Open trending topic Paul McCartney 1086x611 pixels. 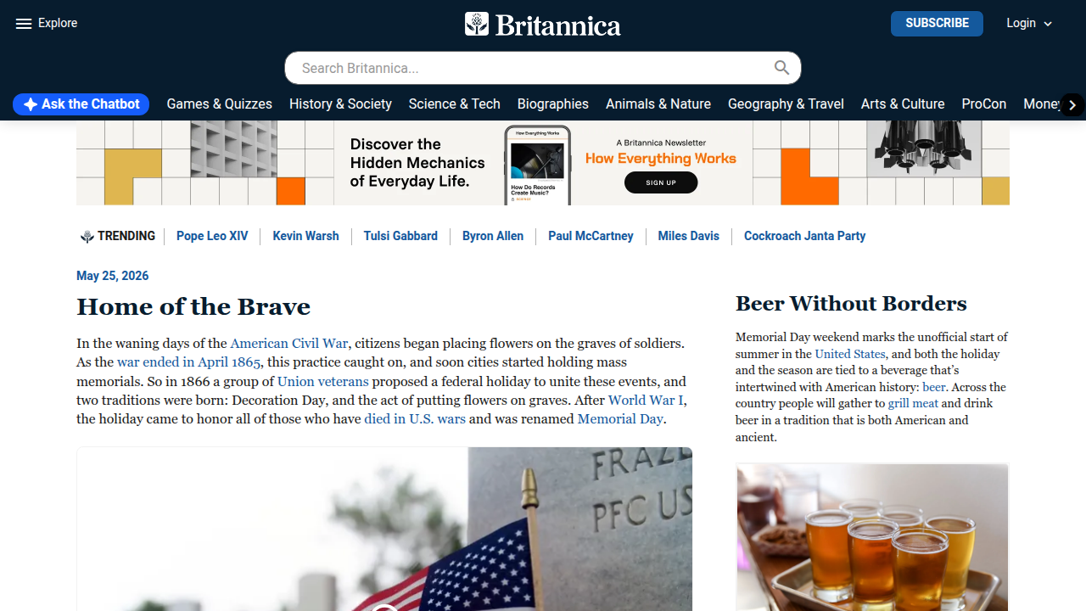pos(591,236)
